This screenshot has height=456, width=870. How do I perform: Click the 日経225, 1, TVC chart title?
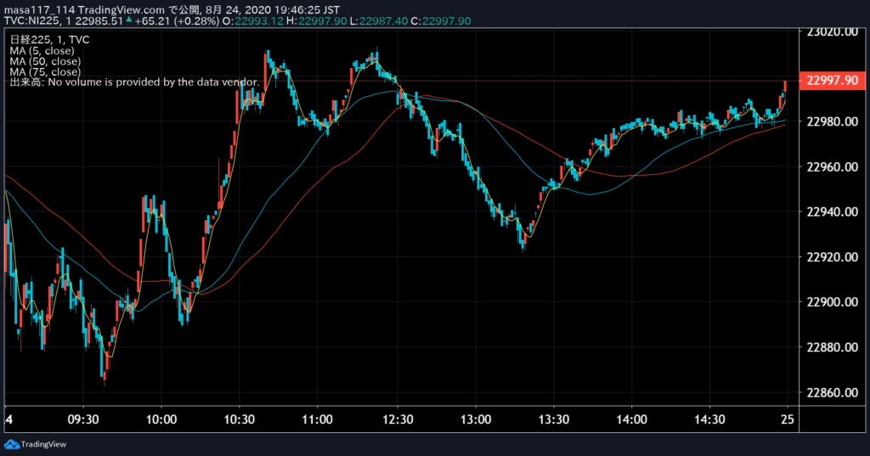tap(49, 40)
